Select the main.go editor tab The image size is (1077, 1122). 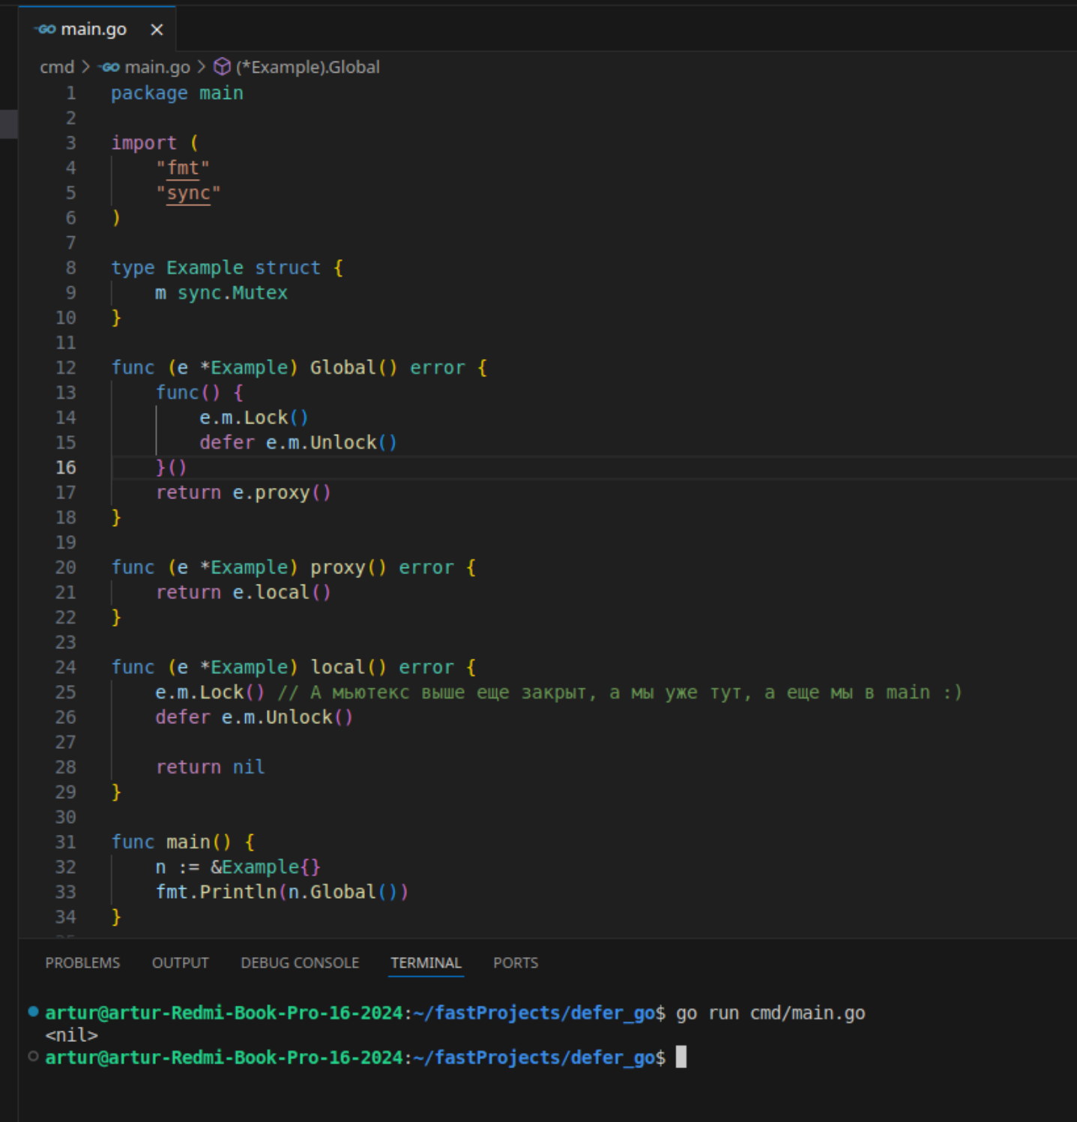pyautogui.click(x=97, y=29)
